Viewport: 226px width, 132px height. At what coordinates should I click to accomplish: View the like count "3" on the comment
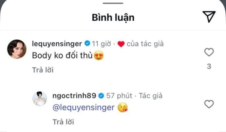click(x=209, y=66)
